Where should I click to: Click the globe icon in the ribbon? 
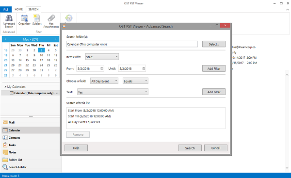tap(69, 18)
